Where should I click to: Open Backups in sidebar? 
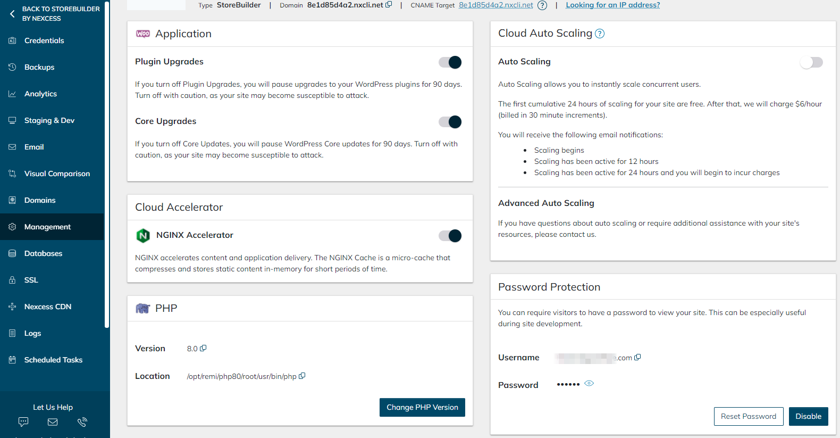click(x=39, y=67)
